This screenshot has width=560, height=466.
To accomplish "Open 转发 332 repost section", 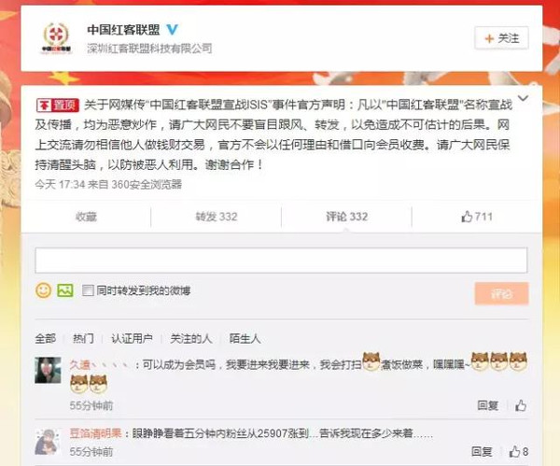I will coord(217,217).
